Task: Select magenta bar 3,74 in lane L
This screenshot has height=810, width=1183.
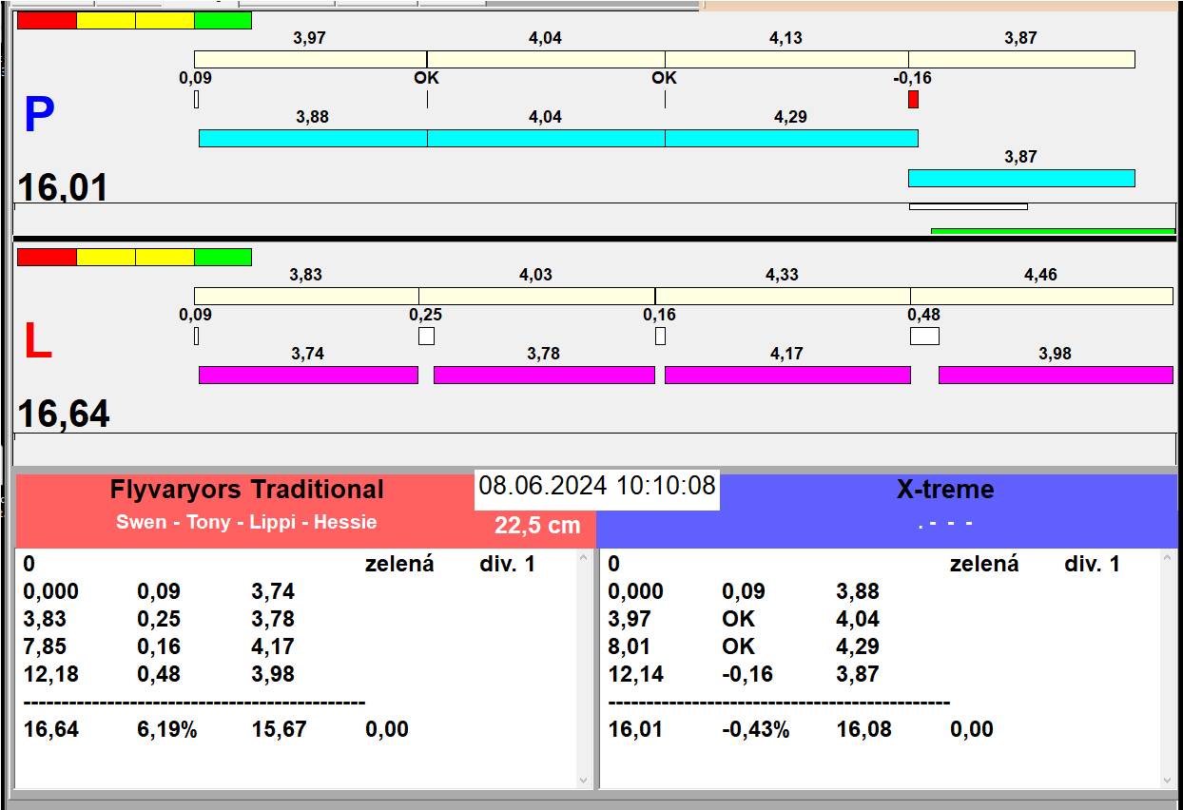Action: tap(308, 375)
